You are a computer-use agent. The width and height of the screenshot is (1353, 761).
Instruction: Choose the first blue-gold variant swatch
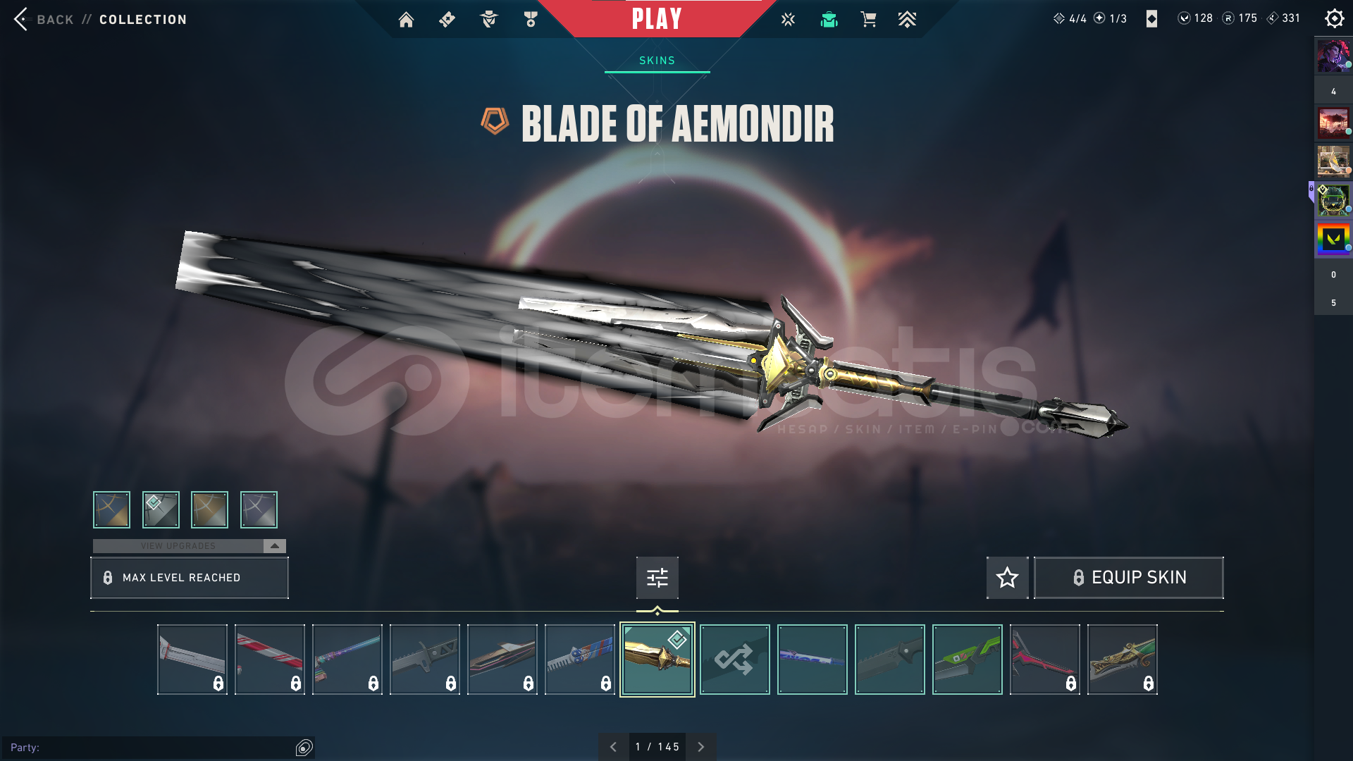point(111,509)
